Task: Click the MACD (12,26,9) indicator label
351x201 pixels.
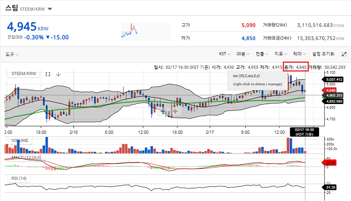Action: [x=26, y=157]
